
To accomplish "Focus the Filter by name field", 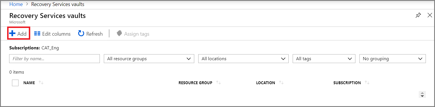I will point(54,58).
